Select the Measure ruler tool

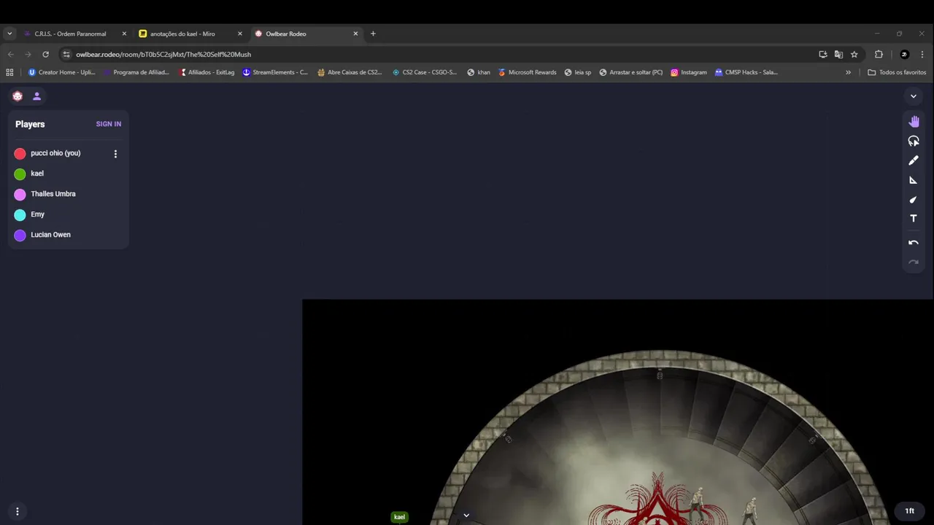pyautogui.click(x=914, y=180)
